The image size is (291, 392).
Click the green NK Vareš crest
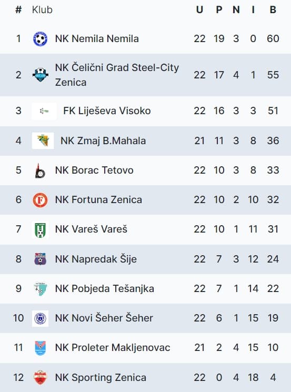40,229
